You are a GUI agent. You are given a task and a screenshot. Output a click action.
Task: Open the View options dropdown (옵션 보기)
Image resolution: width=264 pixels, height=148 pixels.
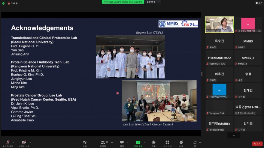(153, 2)
